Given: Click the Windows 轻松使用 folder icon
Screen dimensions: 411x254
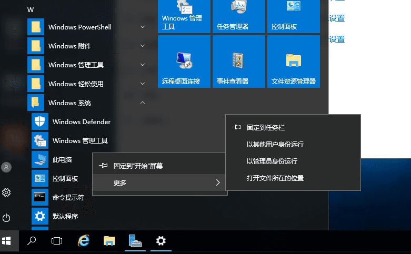Looking at the screenshot, I should [x=36, y=84].
